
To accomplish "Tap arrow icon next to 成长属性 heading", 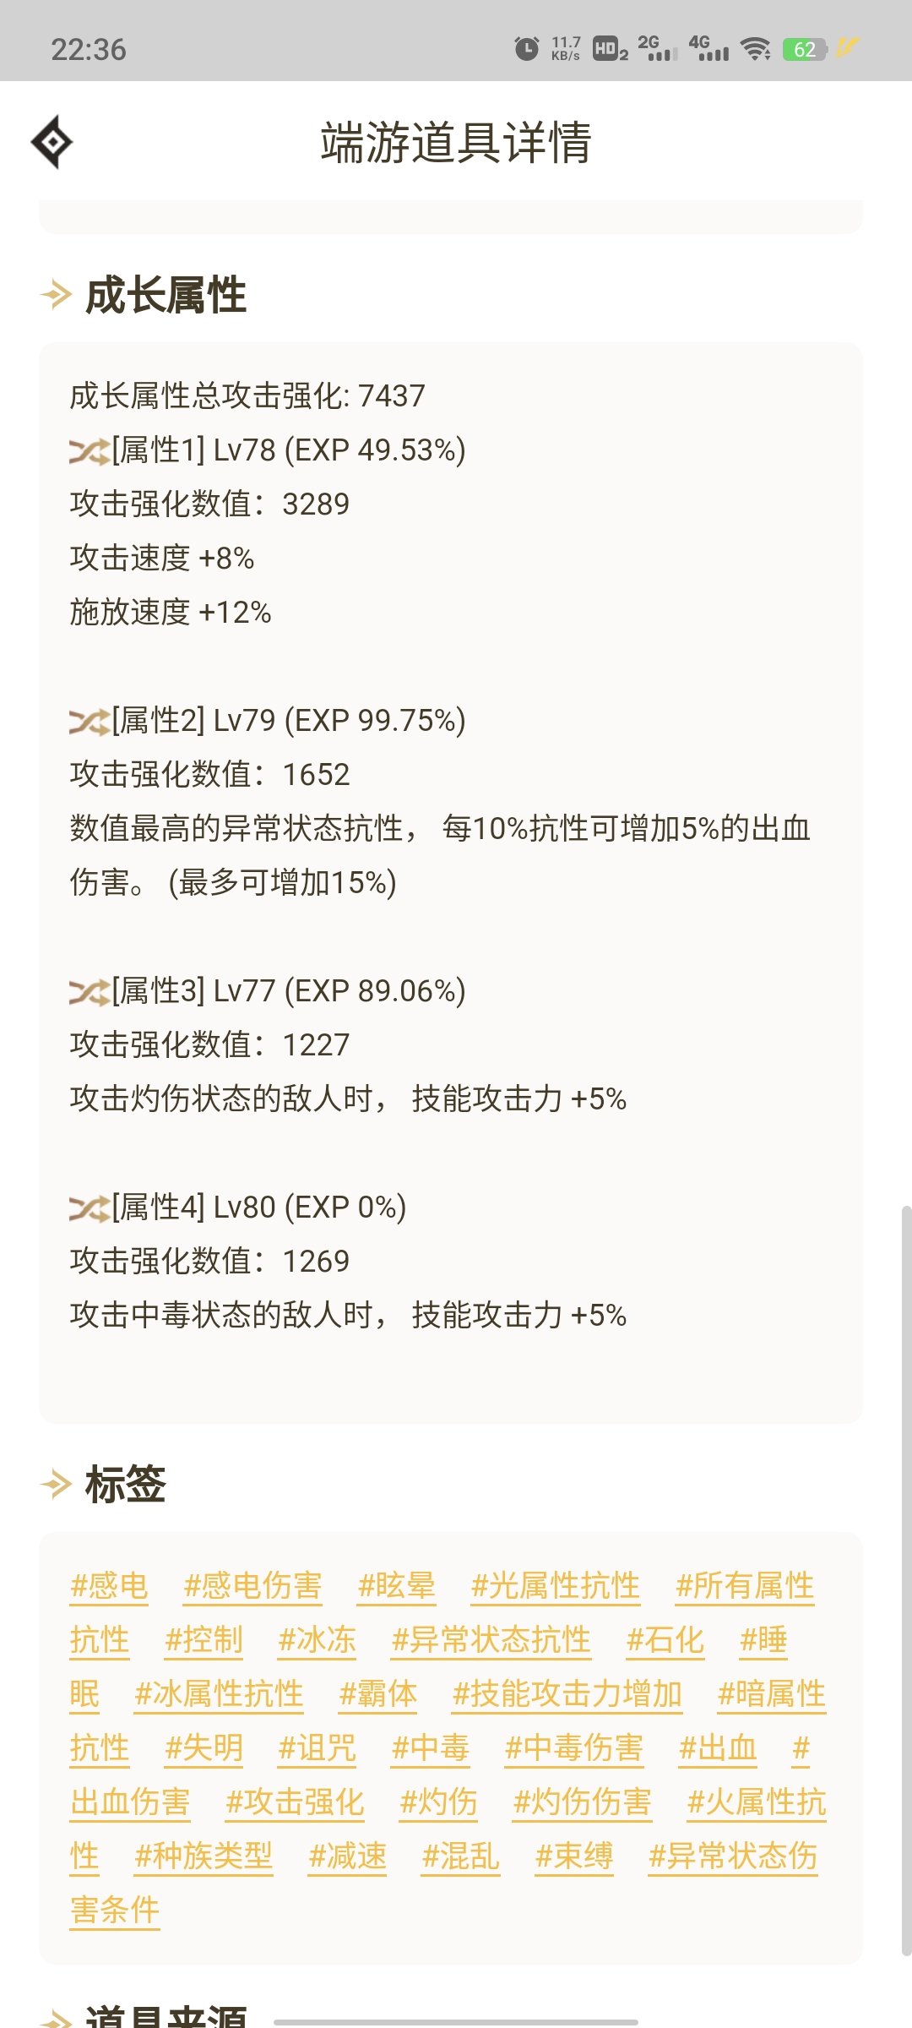I will tap(57, 295).
